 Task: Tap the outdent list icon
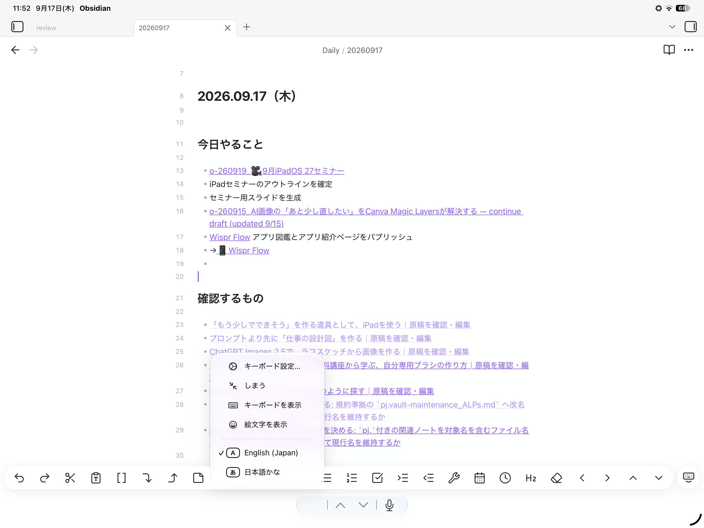(x=428, y=478)
